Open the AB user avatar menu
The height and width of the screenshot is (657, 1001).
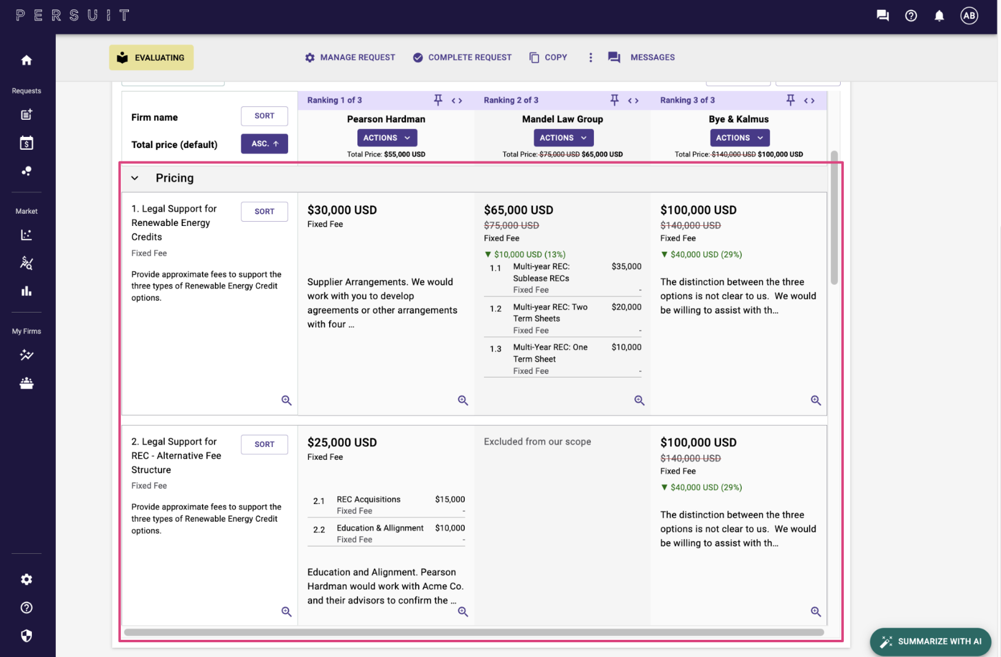[970, 16]
